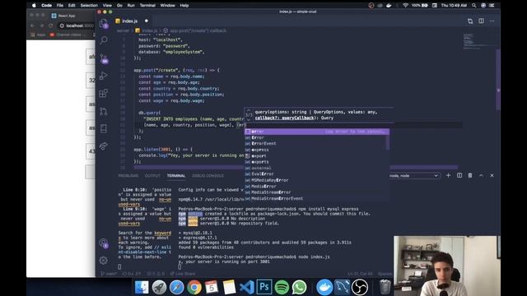Click the localhost address bar in Chrome
The width and height of the screenshot is (527, 296).
pos(77,25)
